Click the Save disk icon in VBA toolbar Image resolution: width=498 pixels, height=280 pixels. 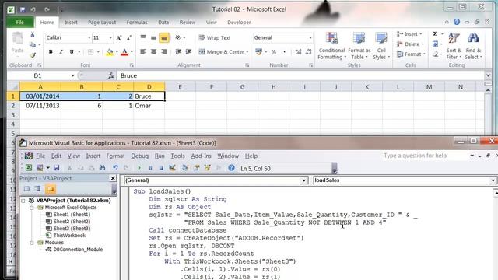coord(57,168)
